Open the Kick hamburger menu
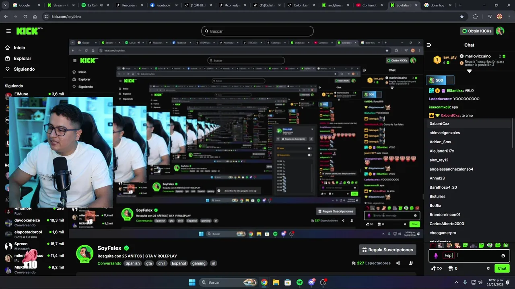The width and height of the screenshot is (515, 289). [x=8, y=31]
